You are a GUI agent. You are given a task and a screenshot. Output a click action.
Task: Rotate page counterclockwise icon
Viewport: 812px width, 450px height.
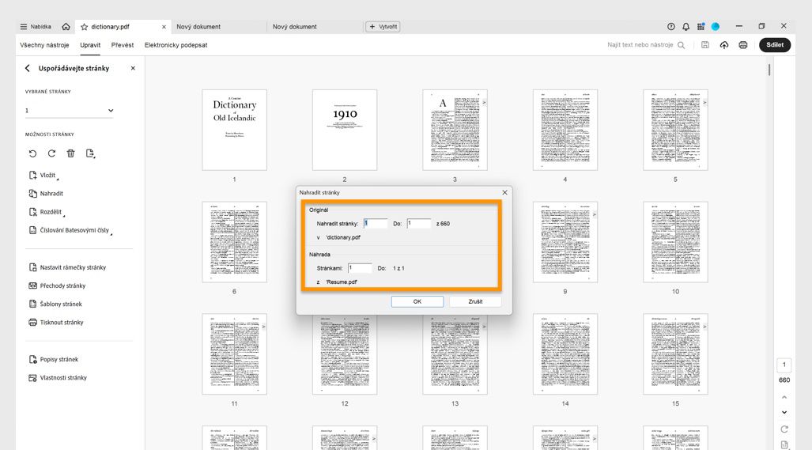(32, 153)
